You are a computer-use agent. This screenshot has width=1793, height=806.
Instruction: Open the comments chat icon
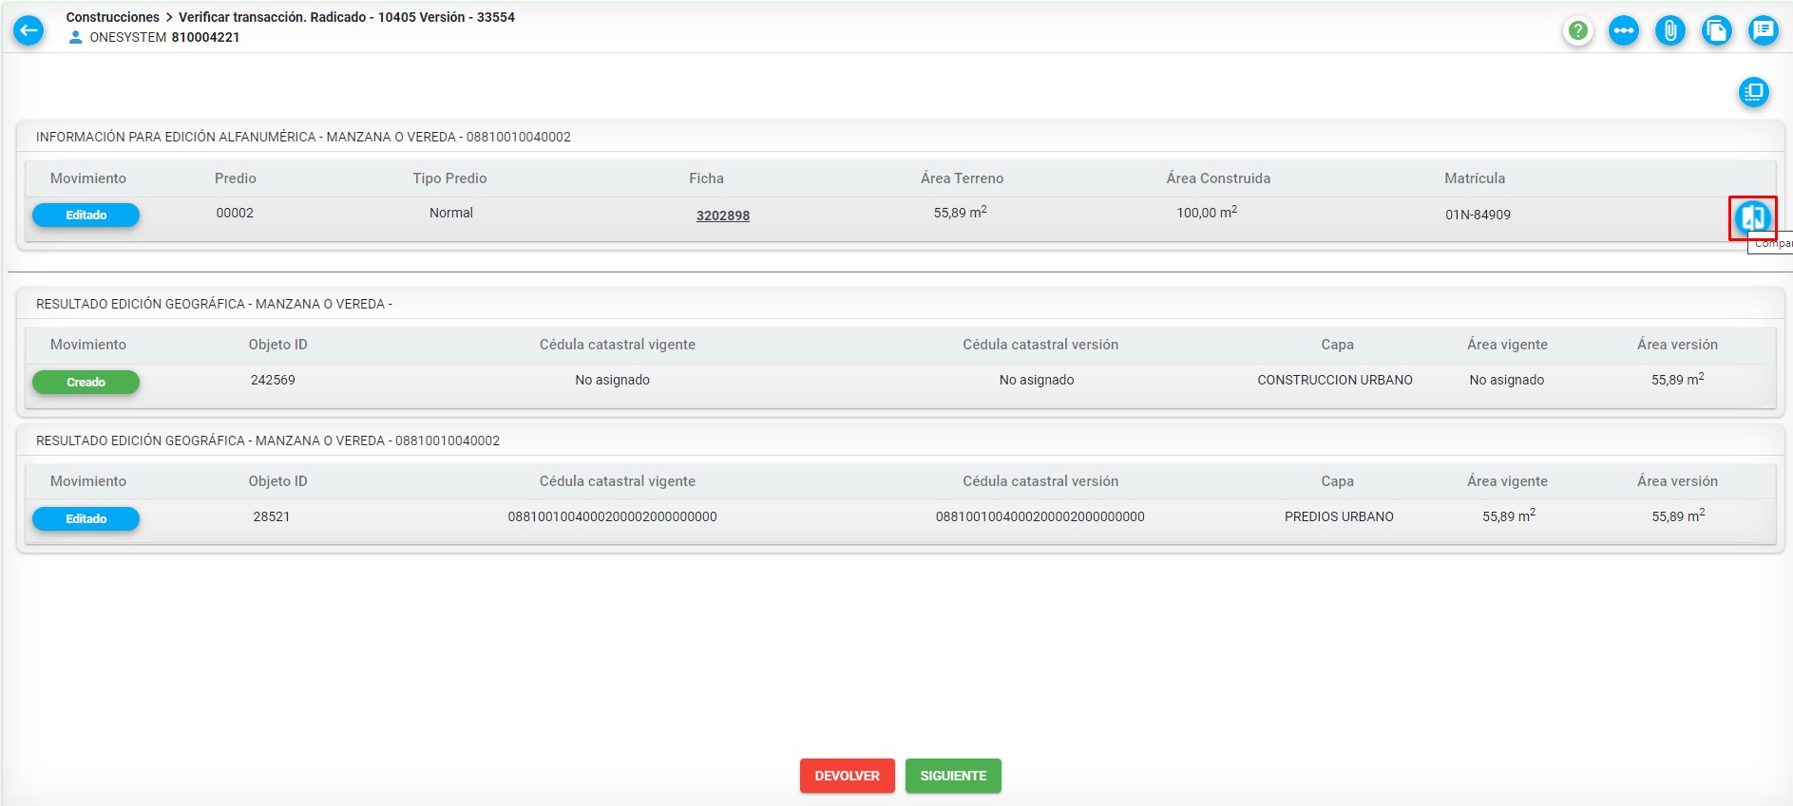(1763, 30)
